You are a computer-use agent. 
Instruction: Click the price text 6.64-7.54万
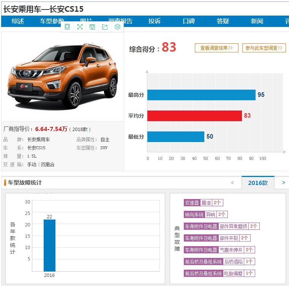pos(51,129)
